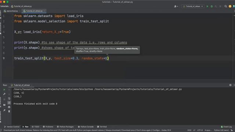Open the Python Console tool window

click(x=86, y=127)
